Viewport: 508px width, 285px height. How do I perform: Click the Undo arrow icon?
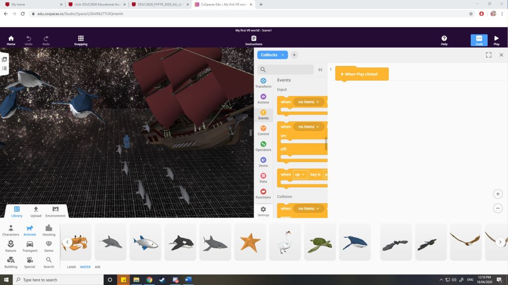click(28, 39)
